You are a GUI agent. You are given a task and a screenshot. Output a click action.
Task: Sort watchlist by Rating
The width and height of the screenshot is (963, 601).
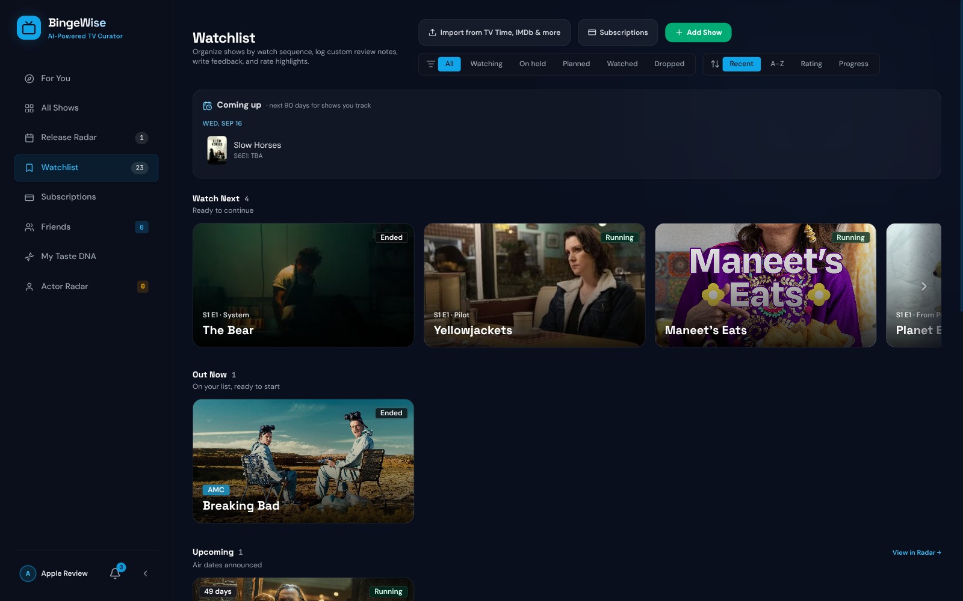tap(811, 64)
